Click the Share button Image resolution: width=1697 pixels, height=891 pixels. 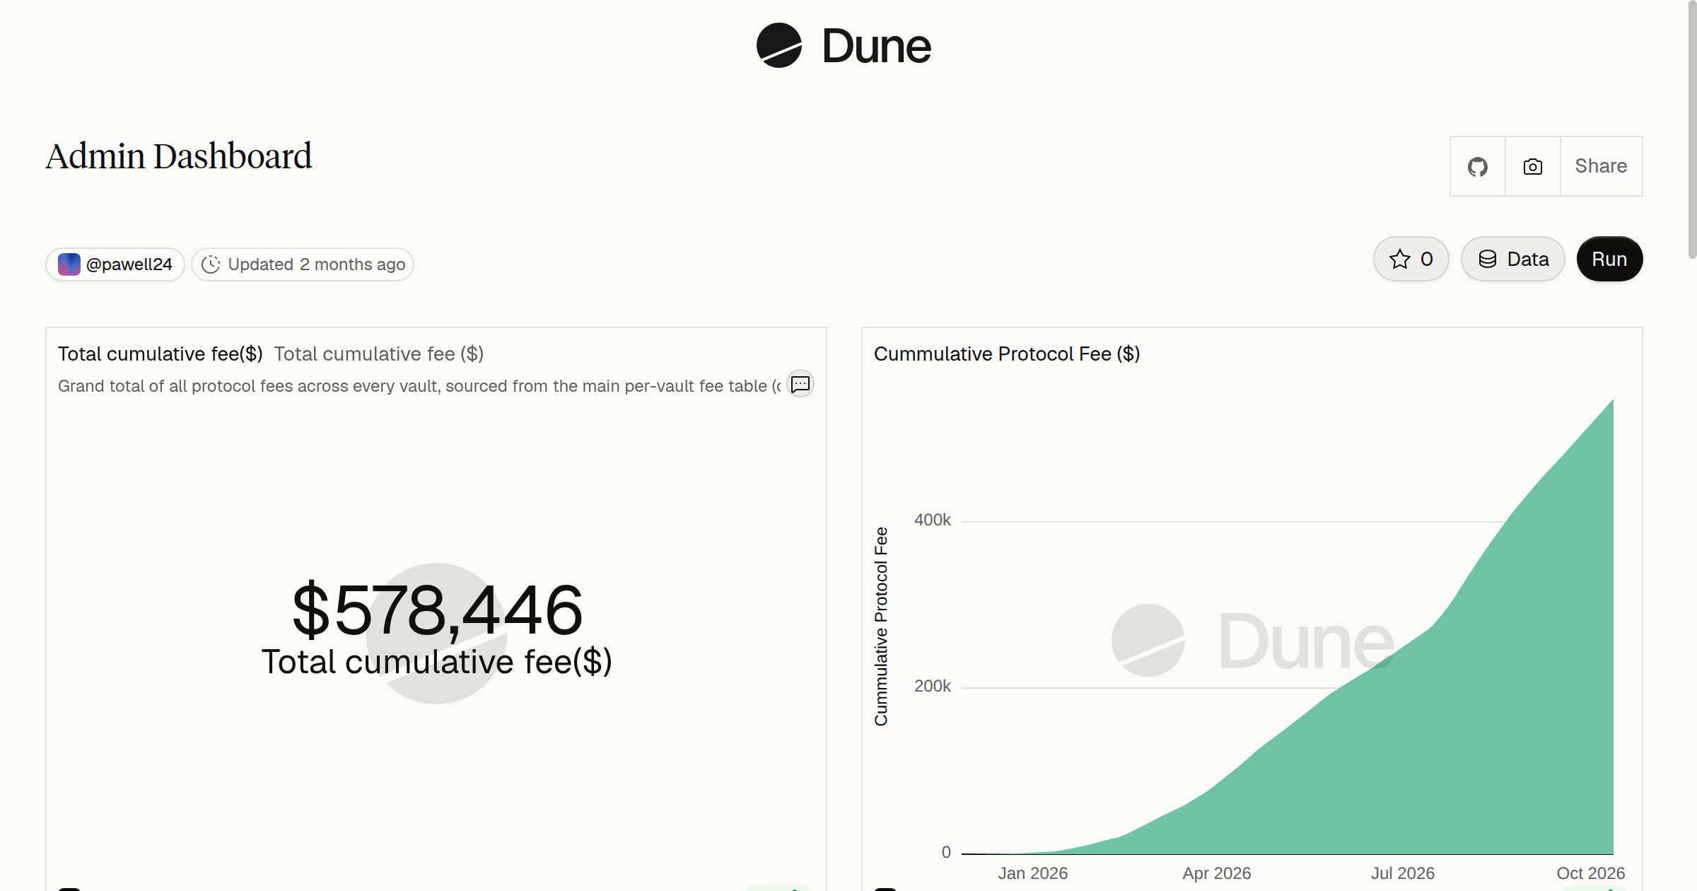(1601, 166)
